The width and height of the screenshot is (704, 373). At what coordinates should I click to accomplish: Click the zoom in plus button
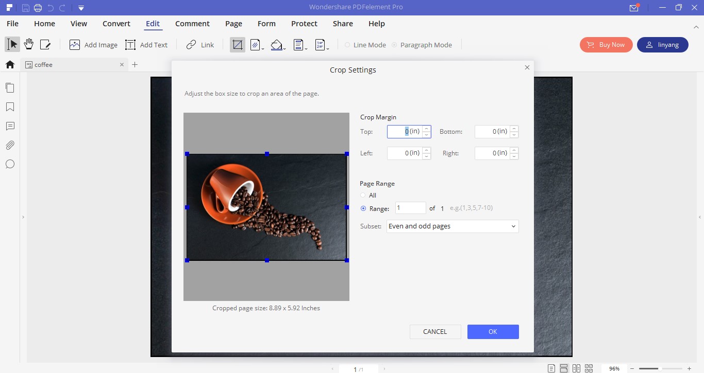690,368
